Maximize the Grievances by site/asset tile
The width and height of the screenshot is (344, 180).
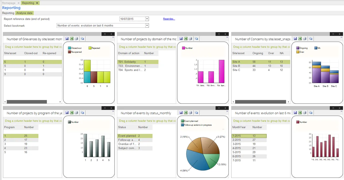pyautogui.click(x=105, y=34)
